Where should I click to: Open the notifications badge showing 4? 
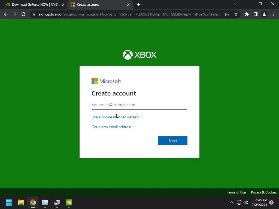[x=271, y=202]
